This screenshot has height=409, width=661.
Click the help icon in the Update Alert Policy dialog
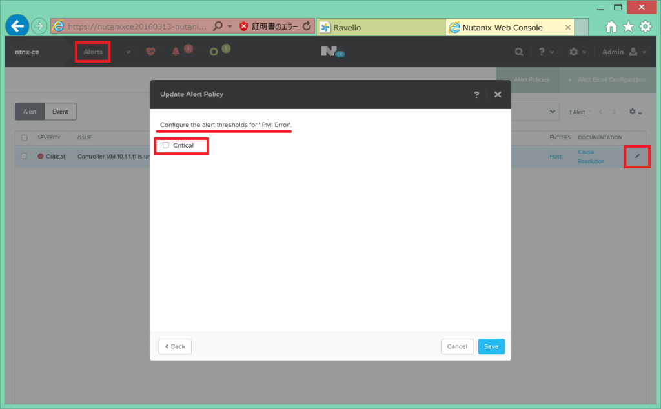[x=476, y=95]
